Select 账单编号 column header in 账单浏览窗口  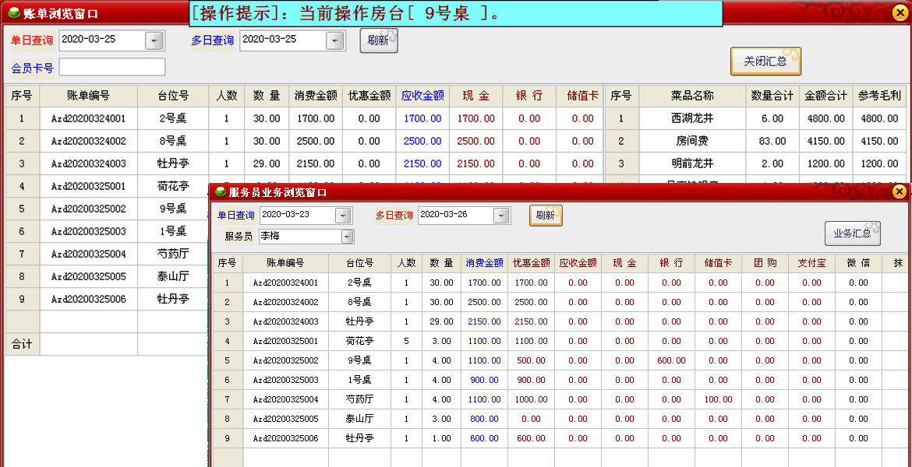(x=88, y=96)
